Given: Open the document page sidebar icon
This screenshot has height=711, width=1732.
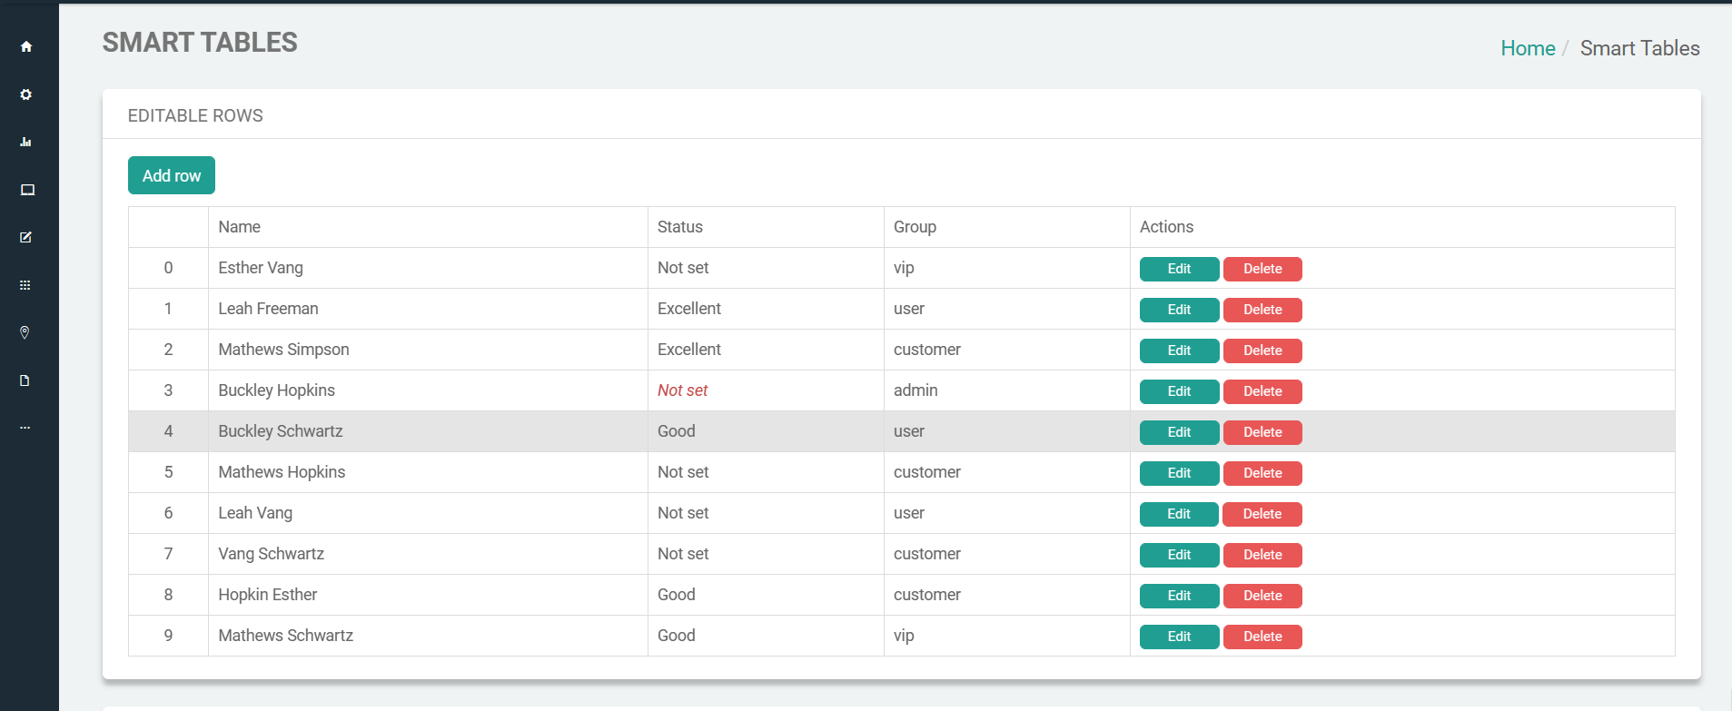Looking at the screenshot, I should tap(25, 380).
